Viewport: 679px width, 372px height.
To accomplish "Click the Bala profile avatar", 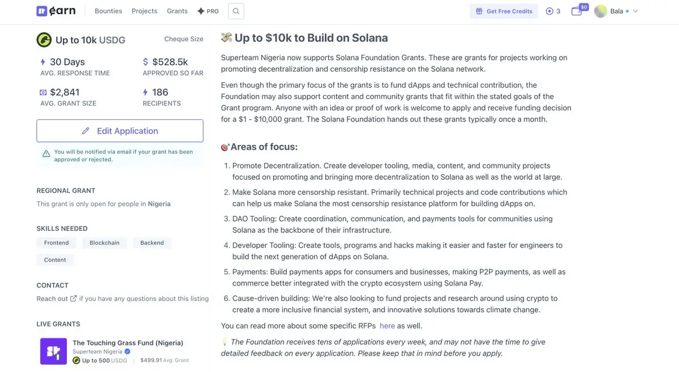I will 600,11.
